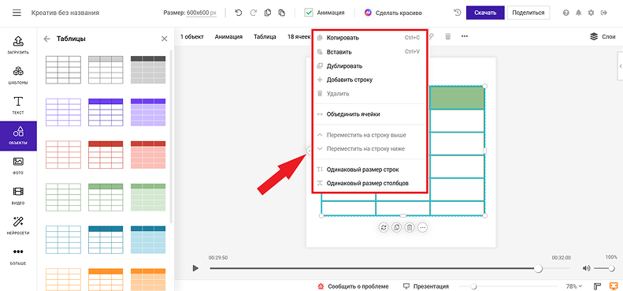Toggle the ruler icon in bottom bar
The height and width of the screenshot is (291, 623).
pyautogui.click(x=597, y=286)
